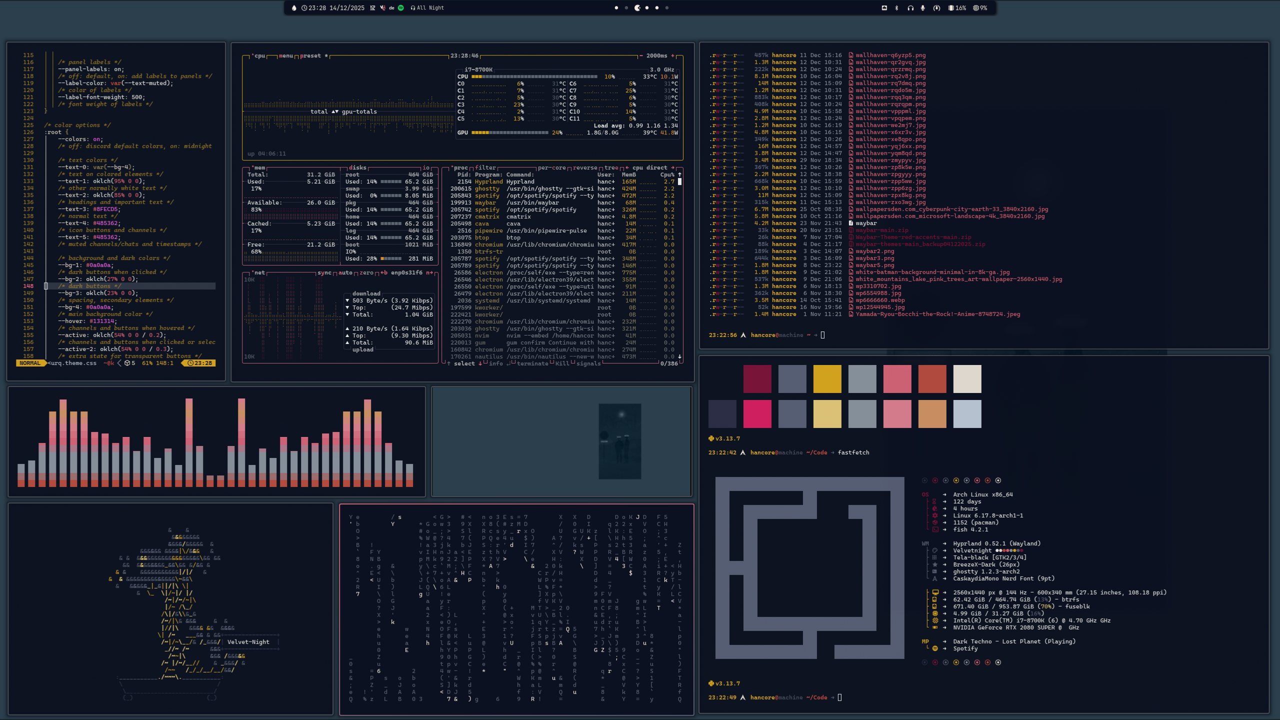Open the btop menu option

285,56
